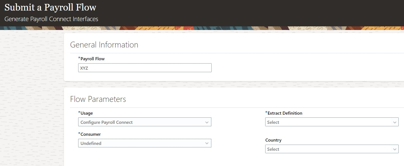This screenshot has height=166, width=404.
Task: Click the Generate Payroll Connect Interfaces subtitle
Action: [x=51, y=19]
